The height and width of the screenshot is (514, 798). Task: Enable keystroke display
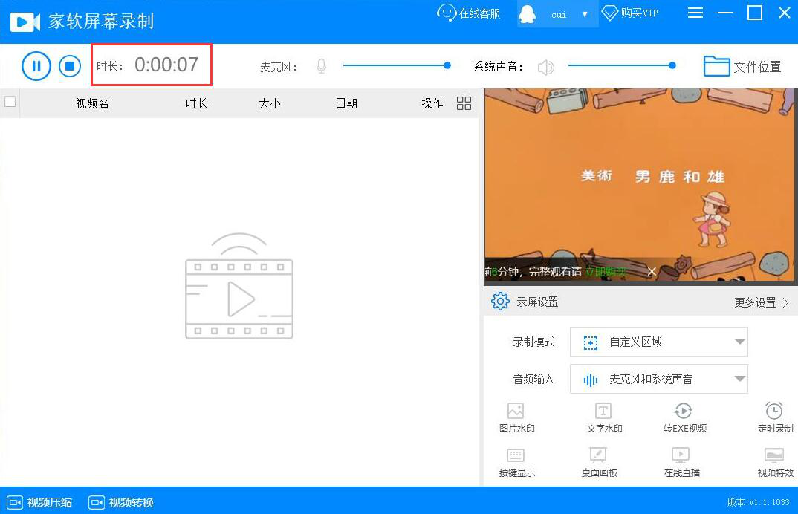click(516, 462)
